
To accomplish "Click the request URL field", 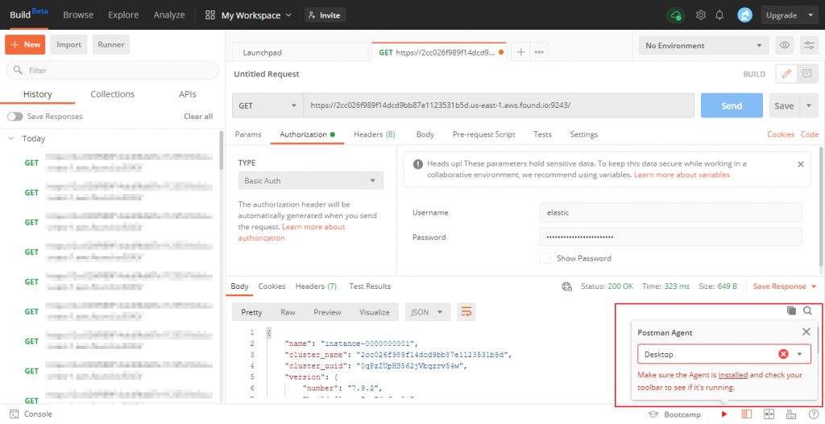I will pyautogui.click(x=499, y=105).
